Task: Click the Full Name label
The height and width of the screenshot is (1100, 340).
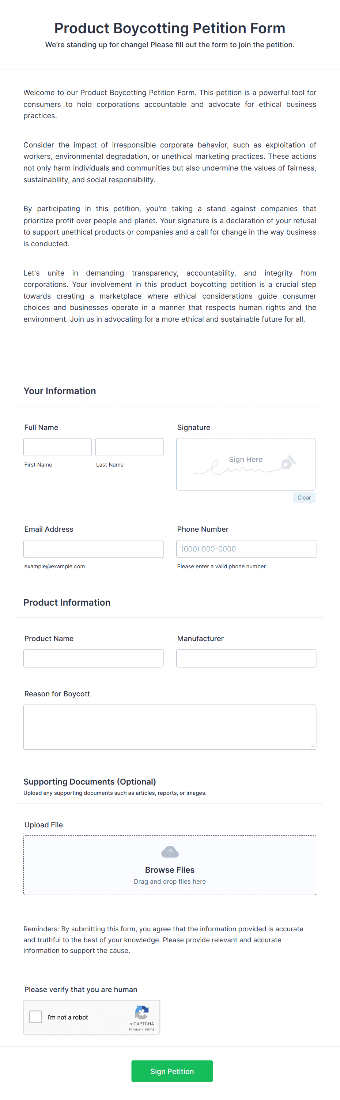Action: 41,427
